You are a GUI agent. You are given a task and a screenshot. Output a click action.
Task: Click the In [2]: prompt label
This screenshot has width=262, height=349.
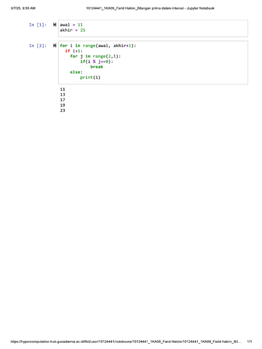(38, 46)
